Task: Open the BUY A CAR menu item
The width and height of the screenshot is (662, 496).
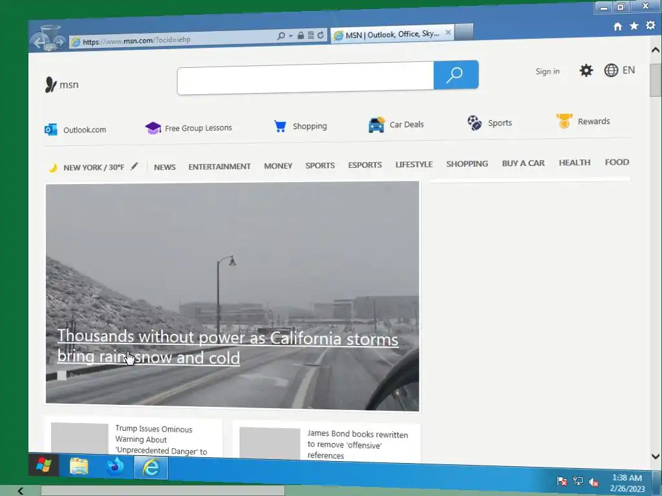Action: [523, 163]
